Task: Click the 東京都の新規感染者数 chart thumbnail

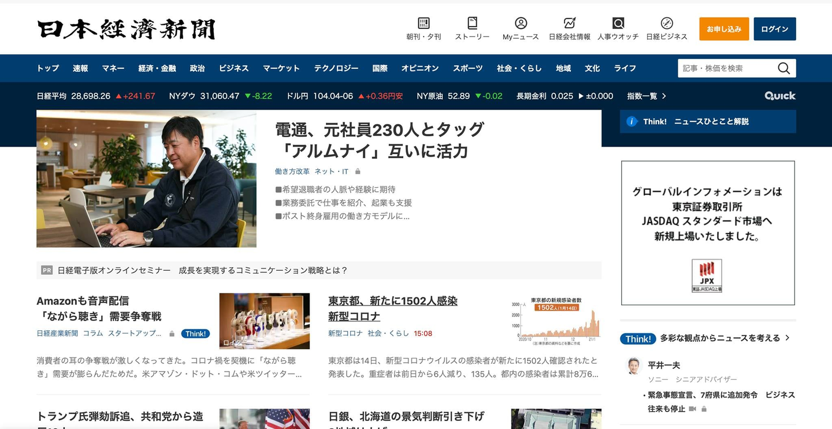Action: (556, 321)
